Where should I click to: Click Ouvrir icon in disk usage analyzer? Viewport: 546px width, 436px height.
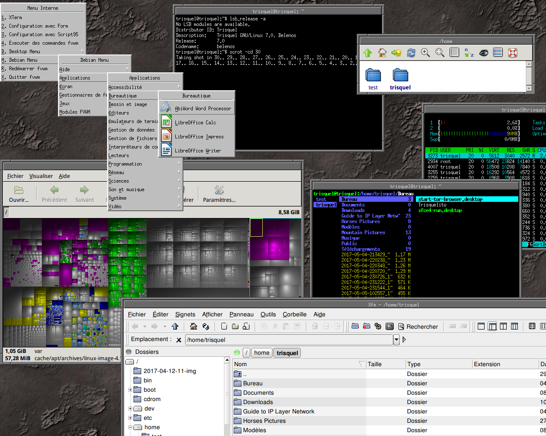point(19,194)
